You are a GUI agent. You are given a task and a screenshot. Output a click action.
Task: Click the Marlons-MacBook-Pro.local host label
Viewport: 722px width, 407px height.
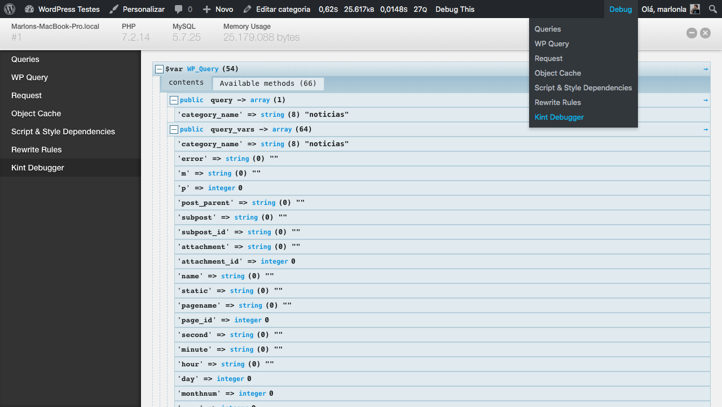click(55, 27)
